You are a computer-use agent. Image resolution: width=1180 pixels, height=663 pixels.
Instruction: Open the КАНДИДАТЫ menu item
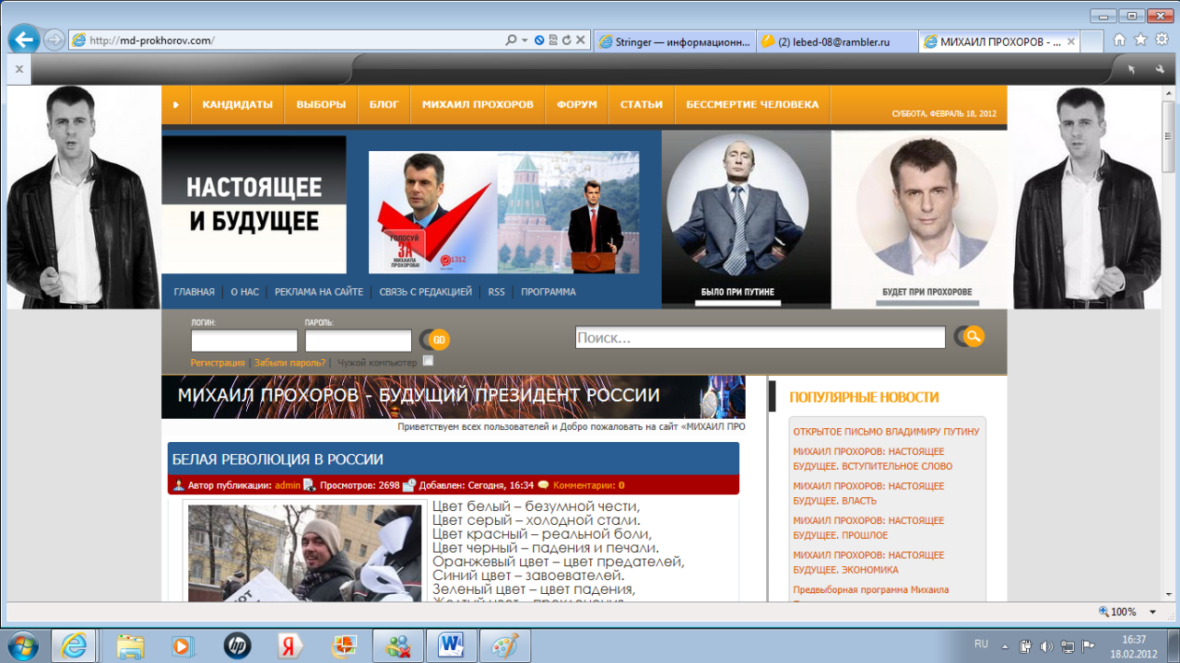click(x=238, y=105)
